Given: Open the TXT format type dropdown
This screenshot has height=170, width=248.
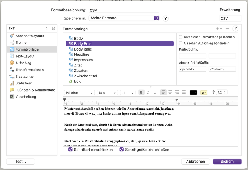Looking at the screenshot, I should point(28,28).
